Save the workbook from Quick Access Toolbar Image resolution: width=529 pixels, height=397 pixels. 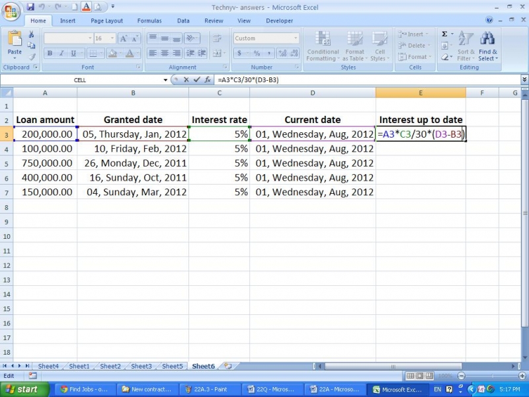30,7
